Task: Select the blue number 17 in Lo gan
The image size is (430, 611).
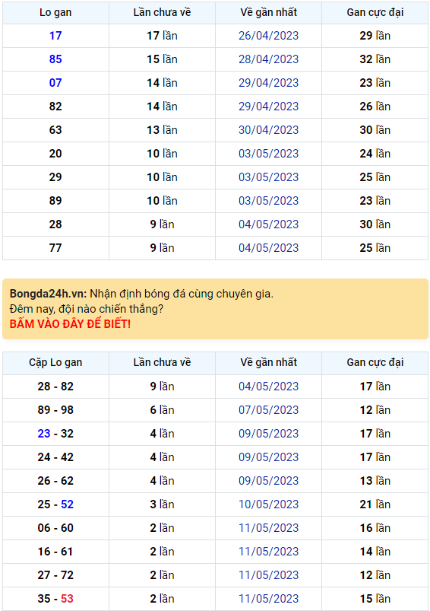Action: pos(55,36)
